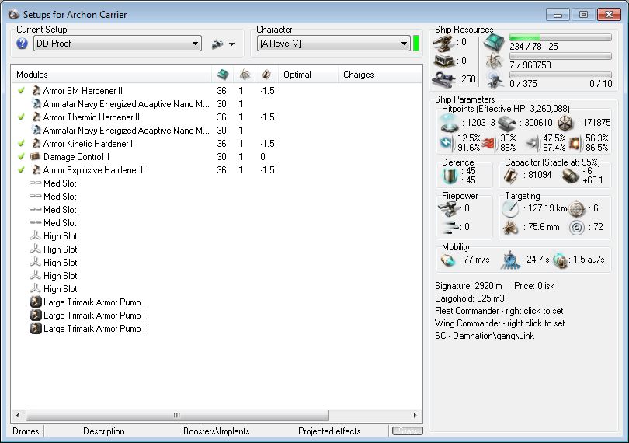Open the Current Setup 'DD Proof' dropdown
Viewport: 629px width, 443px height.
click(117, 44)
